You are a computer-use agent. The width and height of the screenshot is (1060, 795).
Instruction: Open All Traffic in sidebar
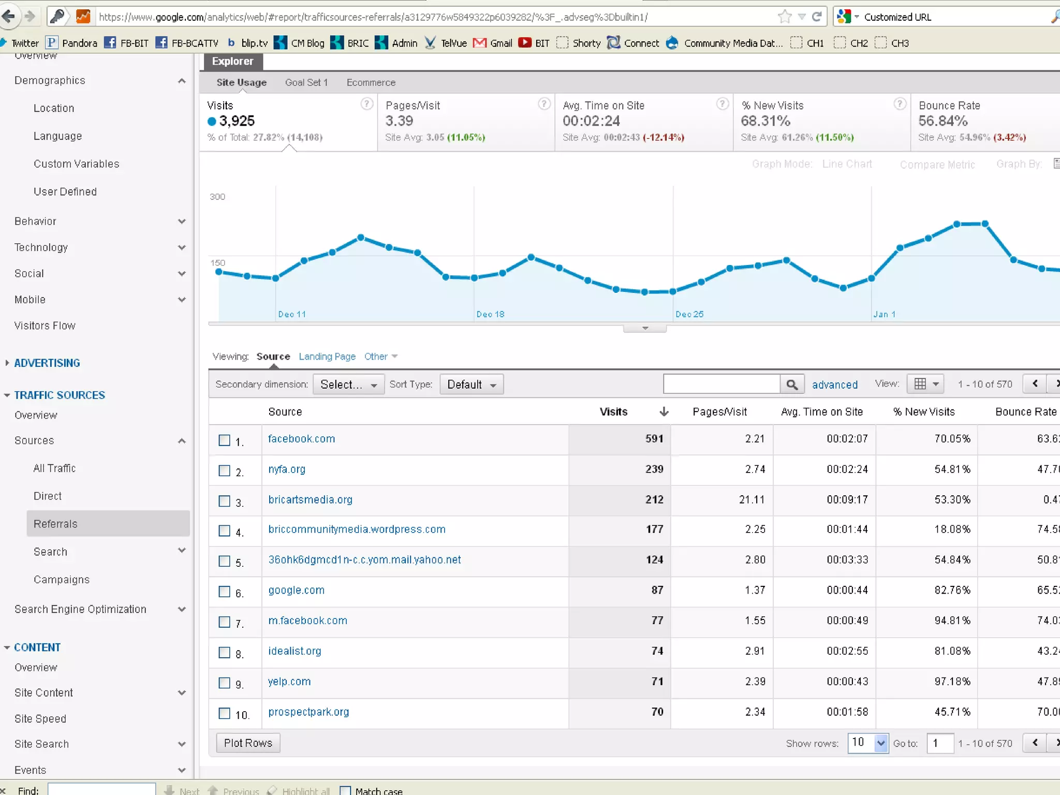[54, 468]
